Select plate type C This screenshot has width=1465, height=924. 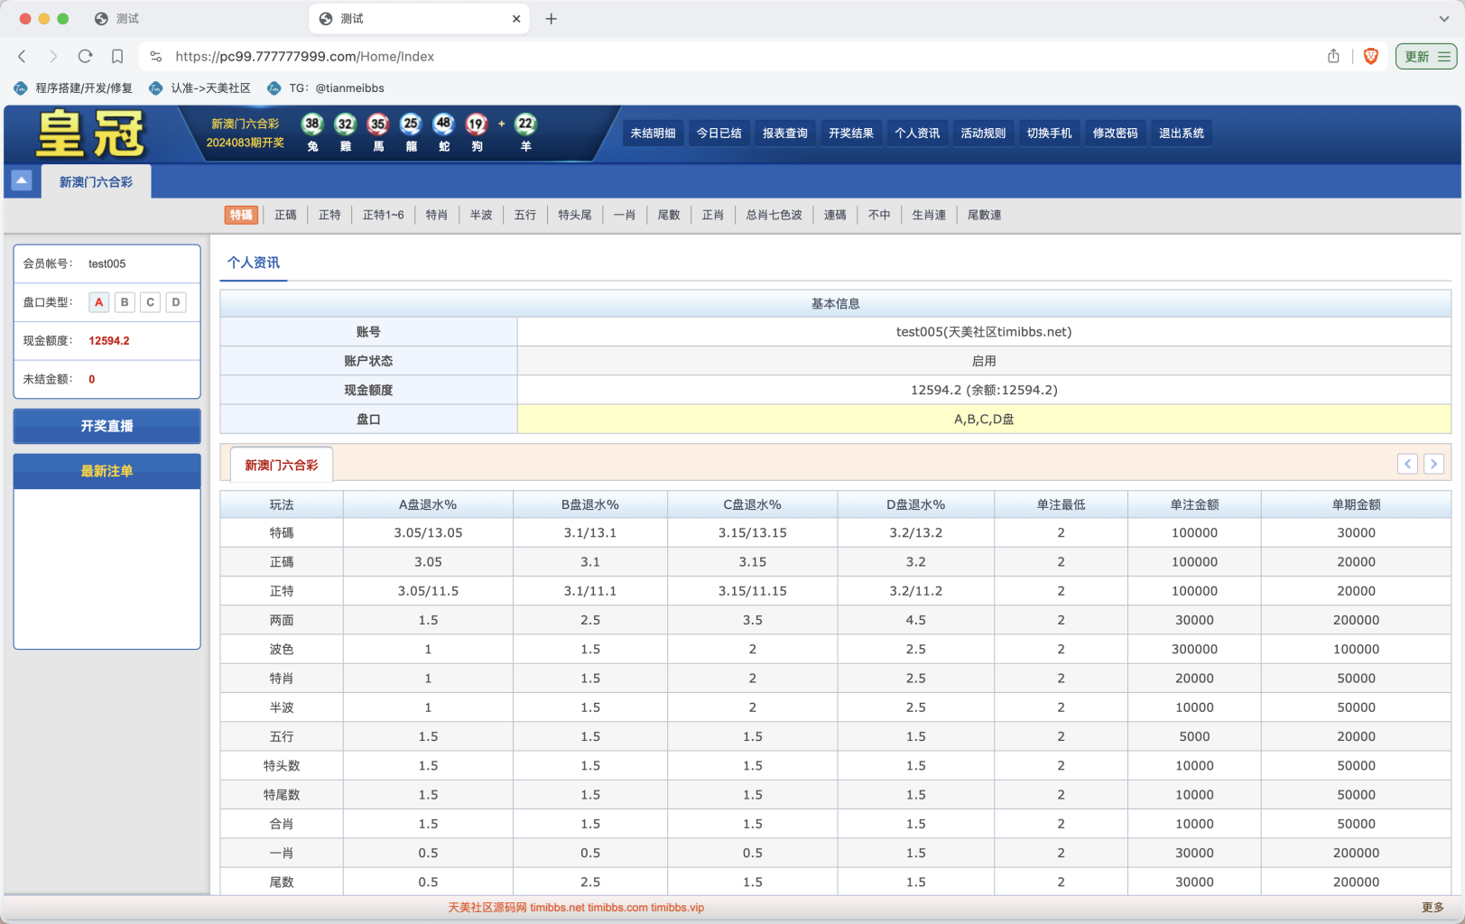coord(150,302)
